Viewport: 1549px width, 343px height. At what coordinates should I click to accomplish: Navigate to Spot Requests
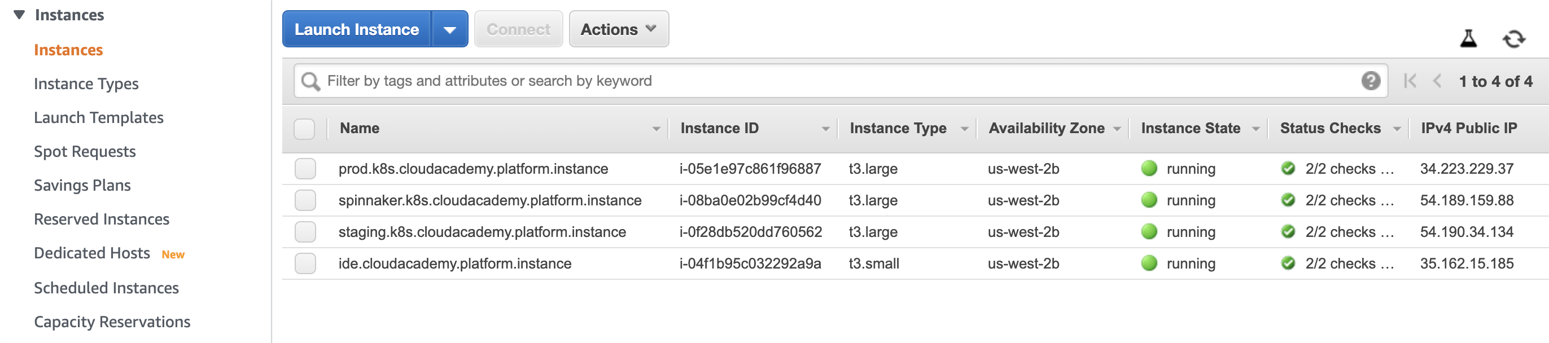(85, 151)
